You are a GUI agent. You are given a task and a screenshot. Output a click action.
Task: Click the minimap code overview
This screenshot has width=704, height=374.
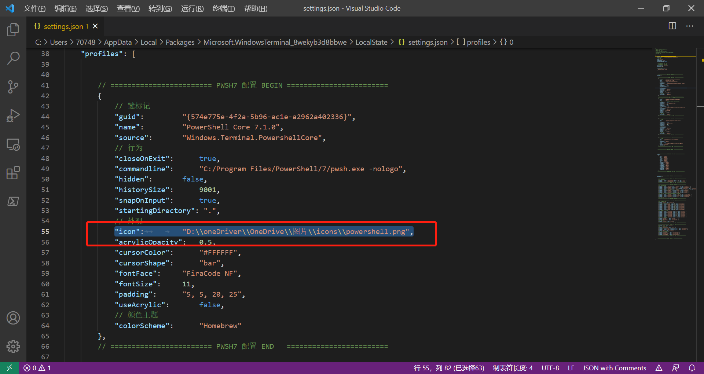coord(675,143)
